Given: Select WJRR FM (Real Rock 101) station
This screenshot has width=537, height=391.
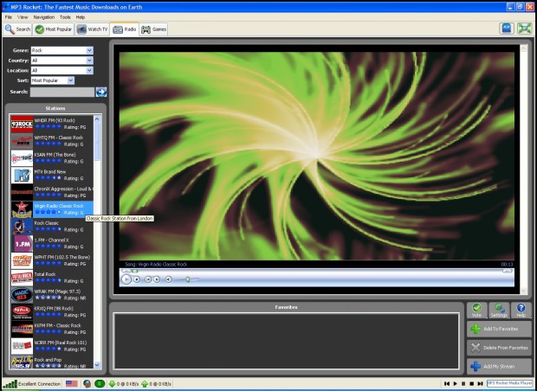Looking at the screenshot, I should coord(52,346).
